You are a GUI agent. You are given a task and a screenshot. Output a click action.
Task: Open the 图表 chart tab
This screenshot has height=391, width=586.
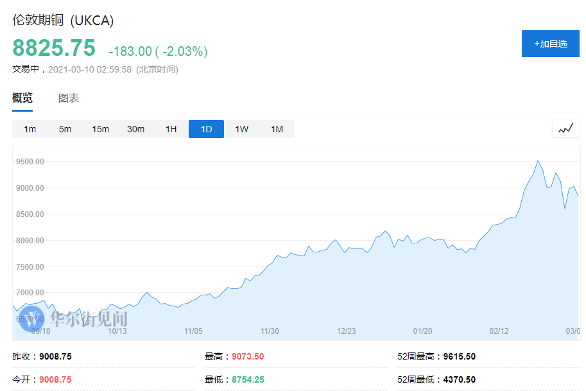(69, 98)
